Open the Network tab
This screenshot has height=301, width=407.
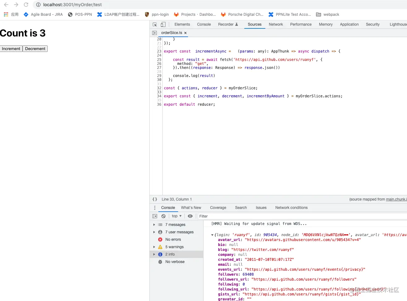point(276,24)
